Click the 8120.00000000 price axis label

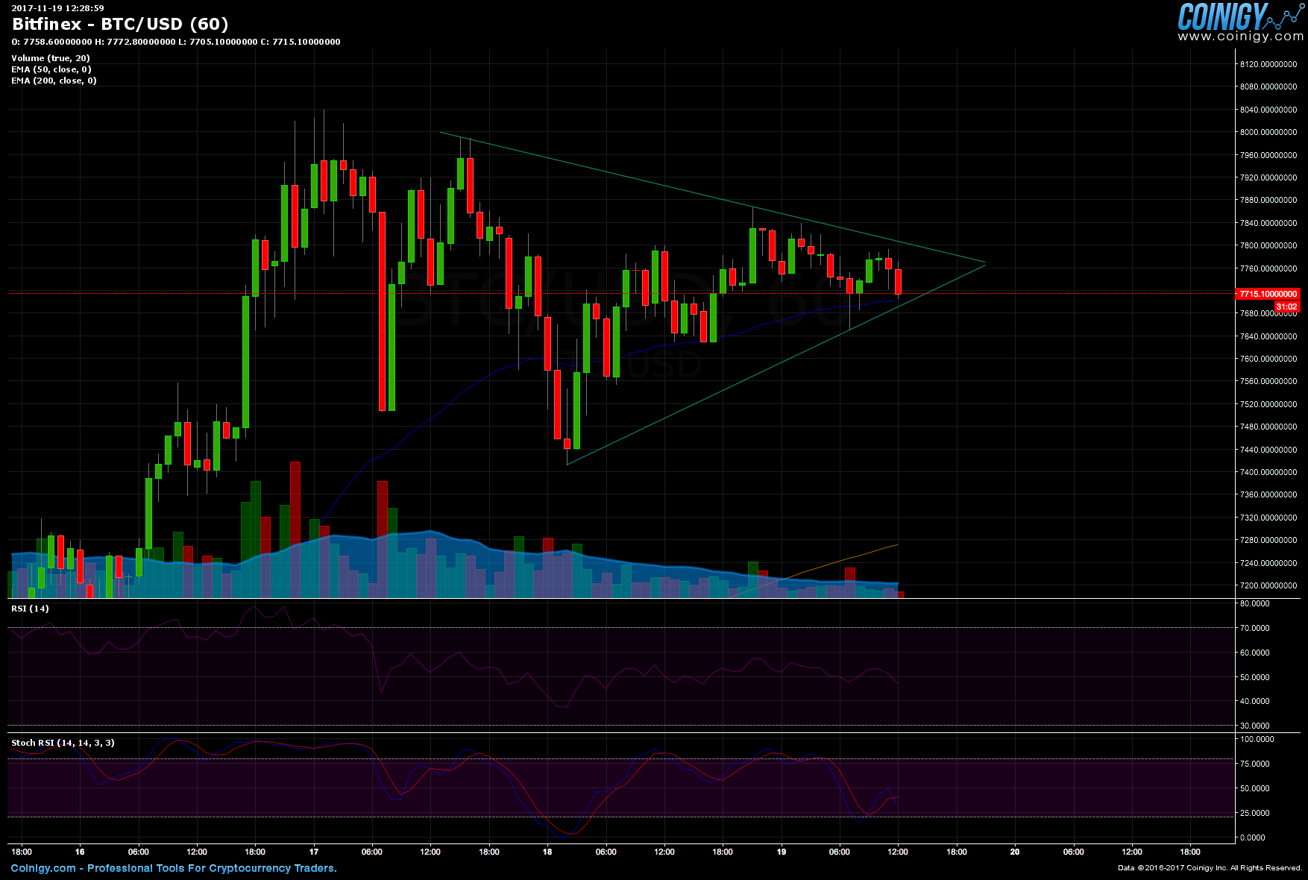click(x=1268, y=64)
